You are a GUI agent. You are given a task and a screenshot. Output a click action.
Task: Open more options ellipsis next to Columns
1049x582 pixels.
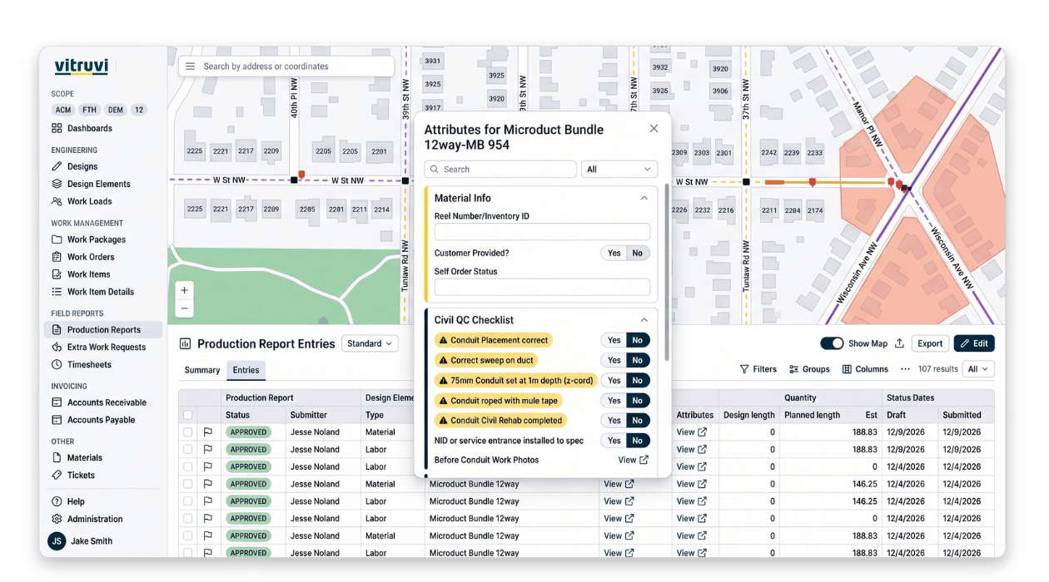[905, 369]
